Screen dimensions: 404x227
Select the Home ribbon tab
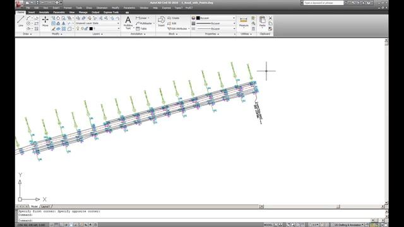tap(21, 13)
